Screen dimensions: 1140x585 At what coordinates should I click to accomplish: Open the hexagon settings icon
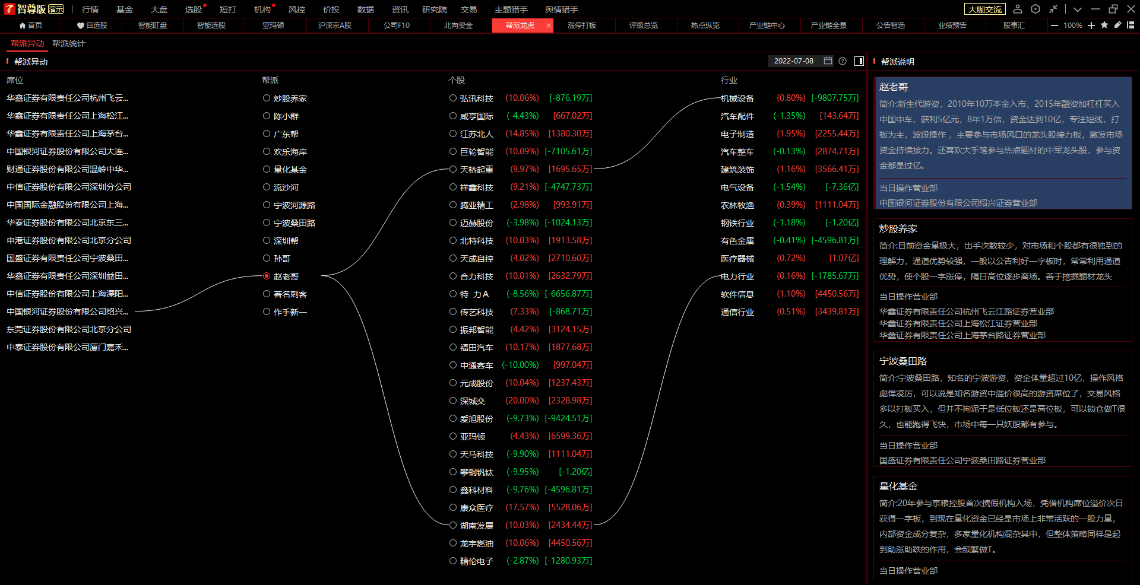point(1035,9)
